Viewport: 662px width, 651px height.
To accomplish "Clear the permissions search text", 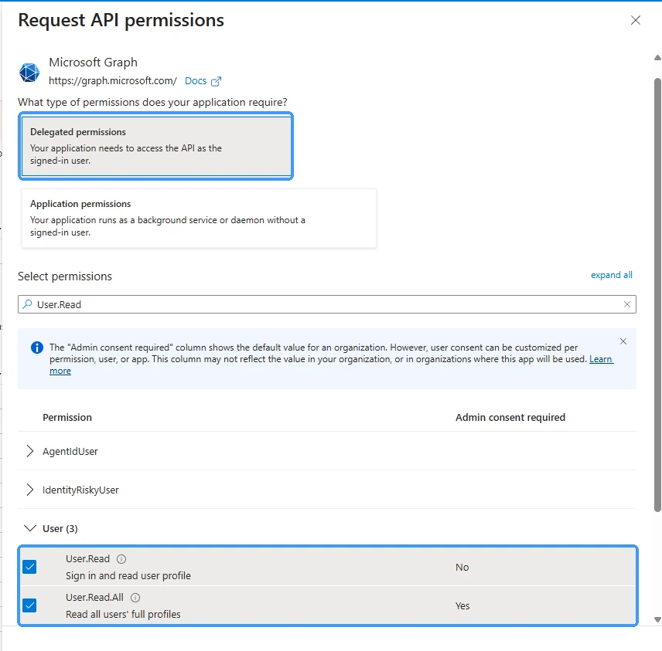I will pyautogui.click(x=627, y=304).
